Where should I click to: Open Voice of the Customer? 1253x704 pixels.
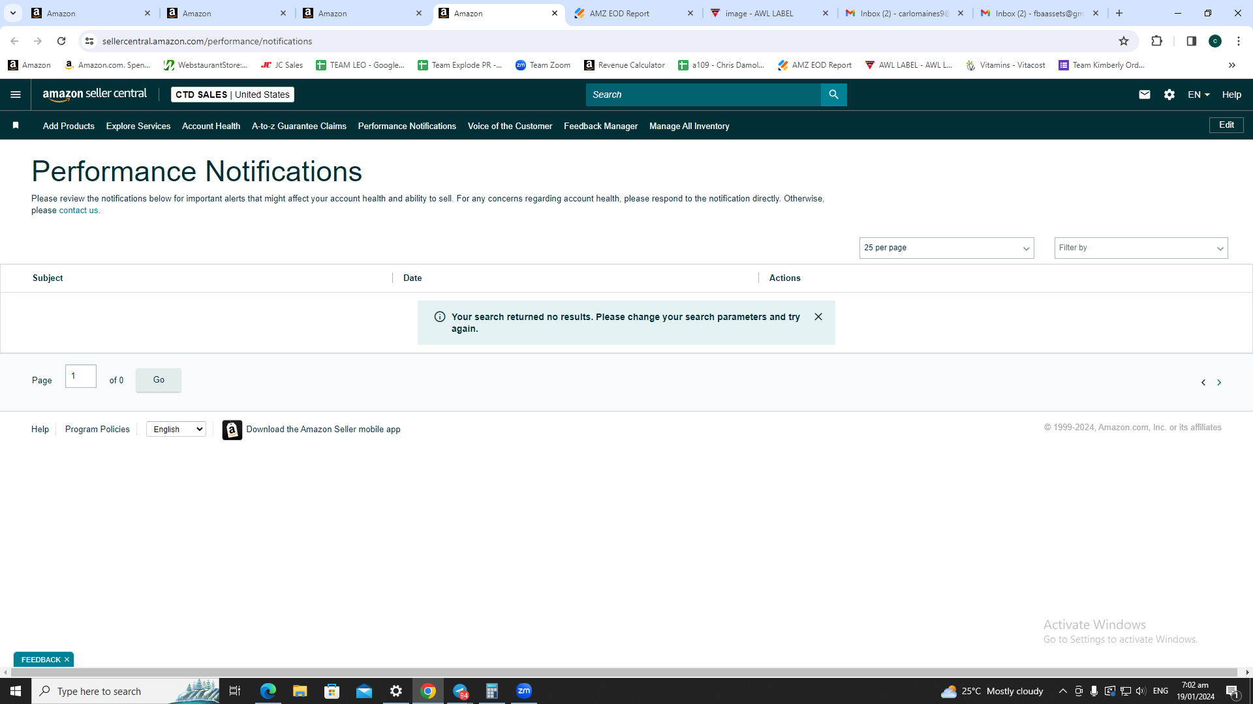pos(510,126)
